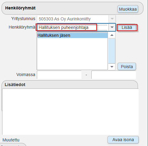Click the empty area in the group list
The width and height of the screenshot is (148, 146).
point(72,54)
